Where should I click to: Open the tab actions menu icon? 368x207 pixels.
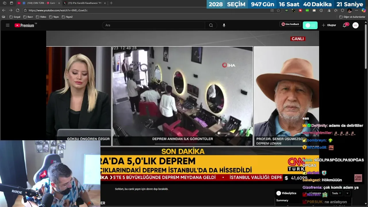point(11,3)
